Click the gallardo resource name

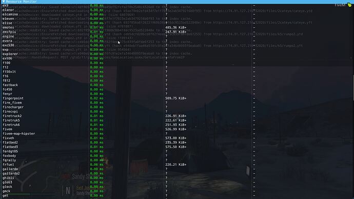[10, 169]
